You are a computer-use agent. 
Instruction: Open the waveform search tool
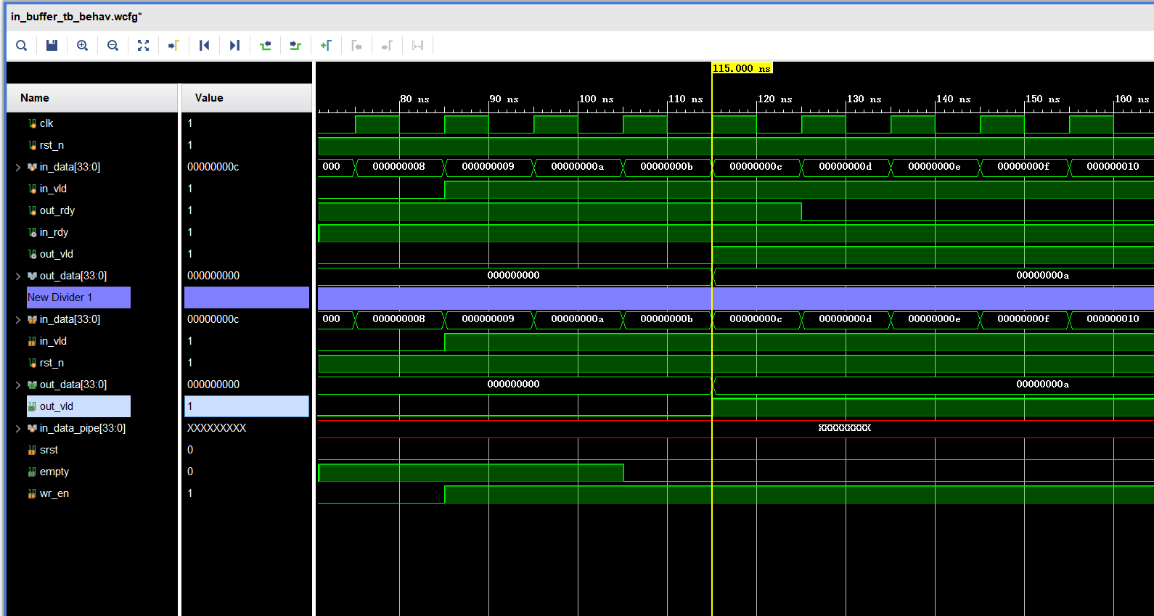coord(22,46)
